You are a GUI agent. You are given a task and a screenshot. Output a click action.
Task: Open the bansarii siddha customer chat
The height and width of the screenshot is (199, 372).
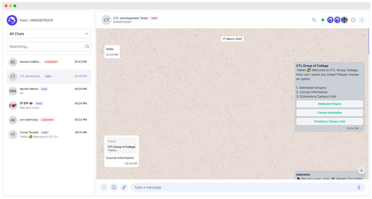pos(49,62)
